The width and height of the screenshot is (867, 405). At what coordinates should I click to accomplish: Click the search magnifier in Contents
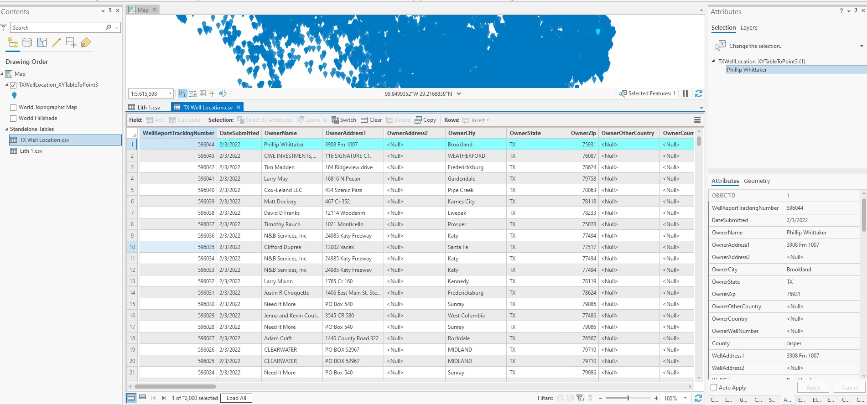coord(109,27)
